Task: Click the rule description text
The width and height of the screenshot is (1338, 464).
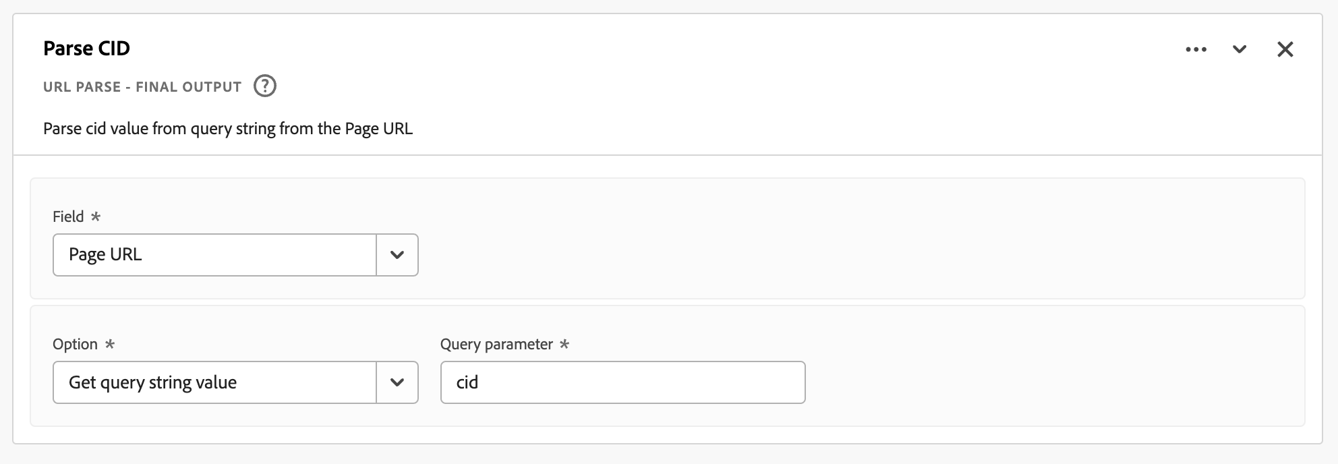Action: point(228,129)
